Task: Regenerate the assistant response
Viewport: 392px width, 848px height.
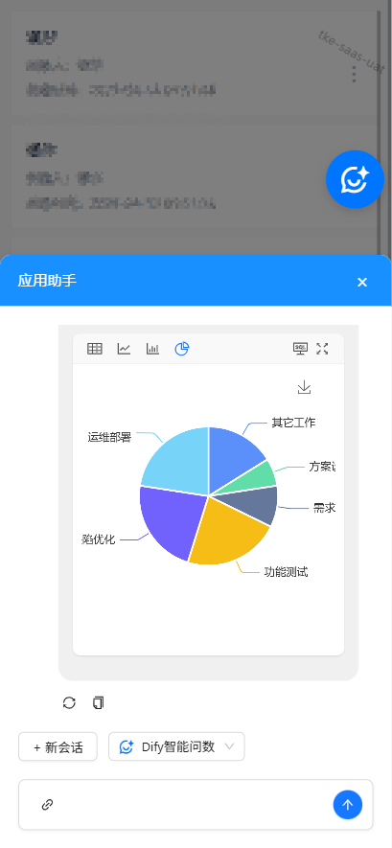Action: 69,702
